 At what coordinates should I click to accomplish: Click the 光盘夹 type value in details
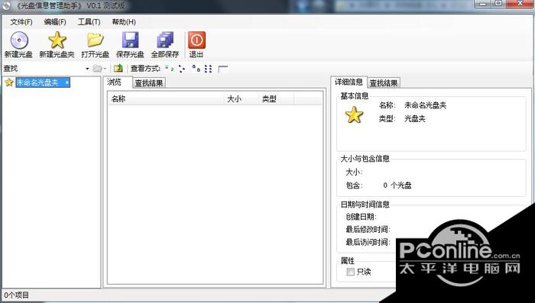[x=415, y=119]
